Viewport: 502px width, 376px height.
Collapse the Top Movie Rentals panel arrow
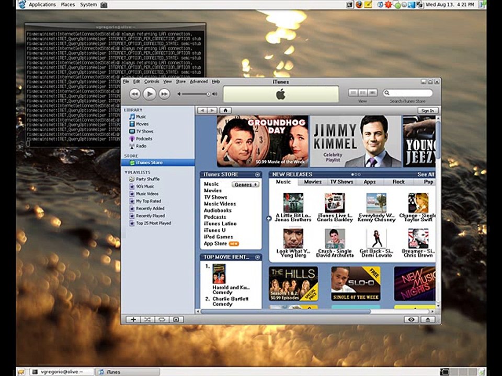pos(257,257)
